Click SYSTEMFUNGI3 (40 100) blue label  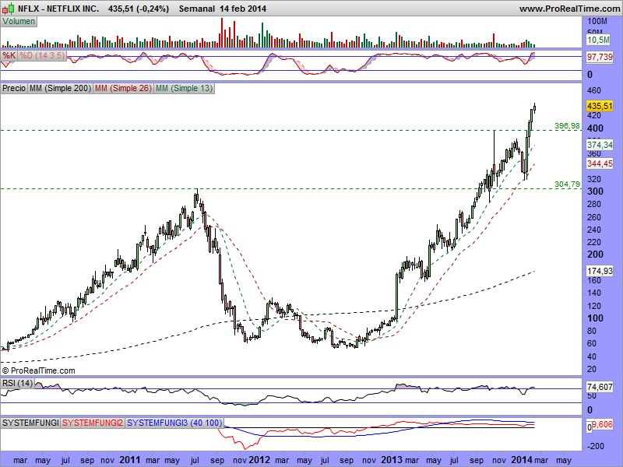pos(174,423)
